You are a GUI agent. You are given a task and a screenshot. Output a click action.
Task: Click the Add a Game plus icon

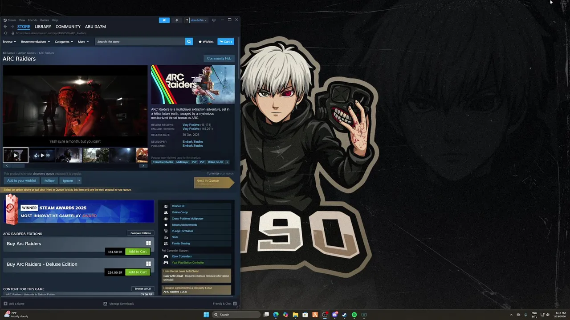[x=5, y=304]
